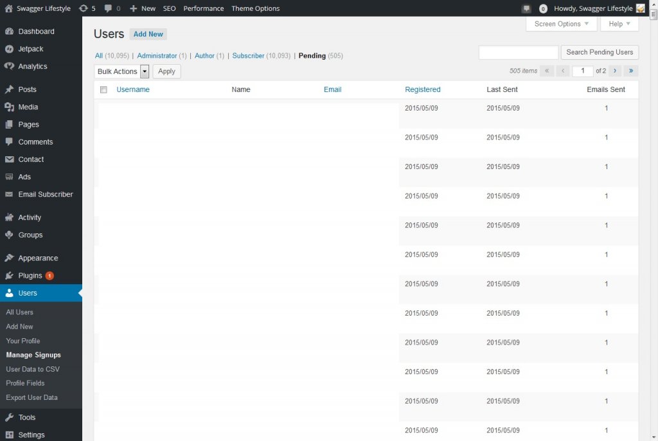Image resolution: width=658 pixels, height=441 pixels.
Task: Jump to last page arrow
Action: [631, 71]
